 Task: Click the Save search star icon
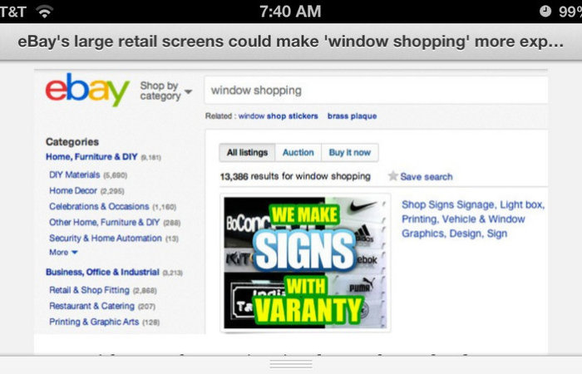click(x=392, y=176)
